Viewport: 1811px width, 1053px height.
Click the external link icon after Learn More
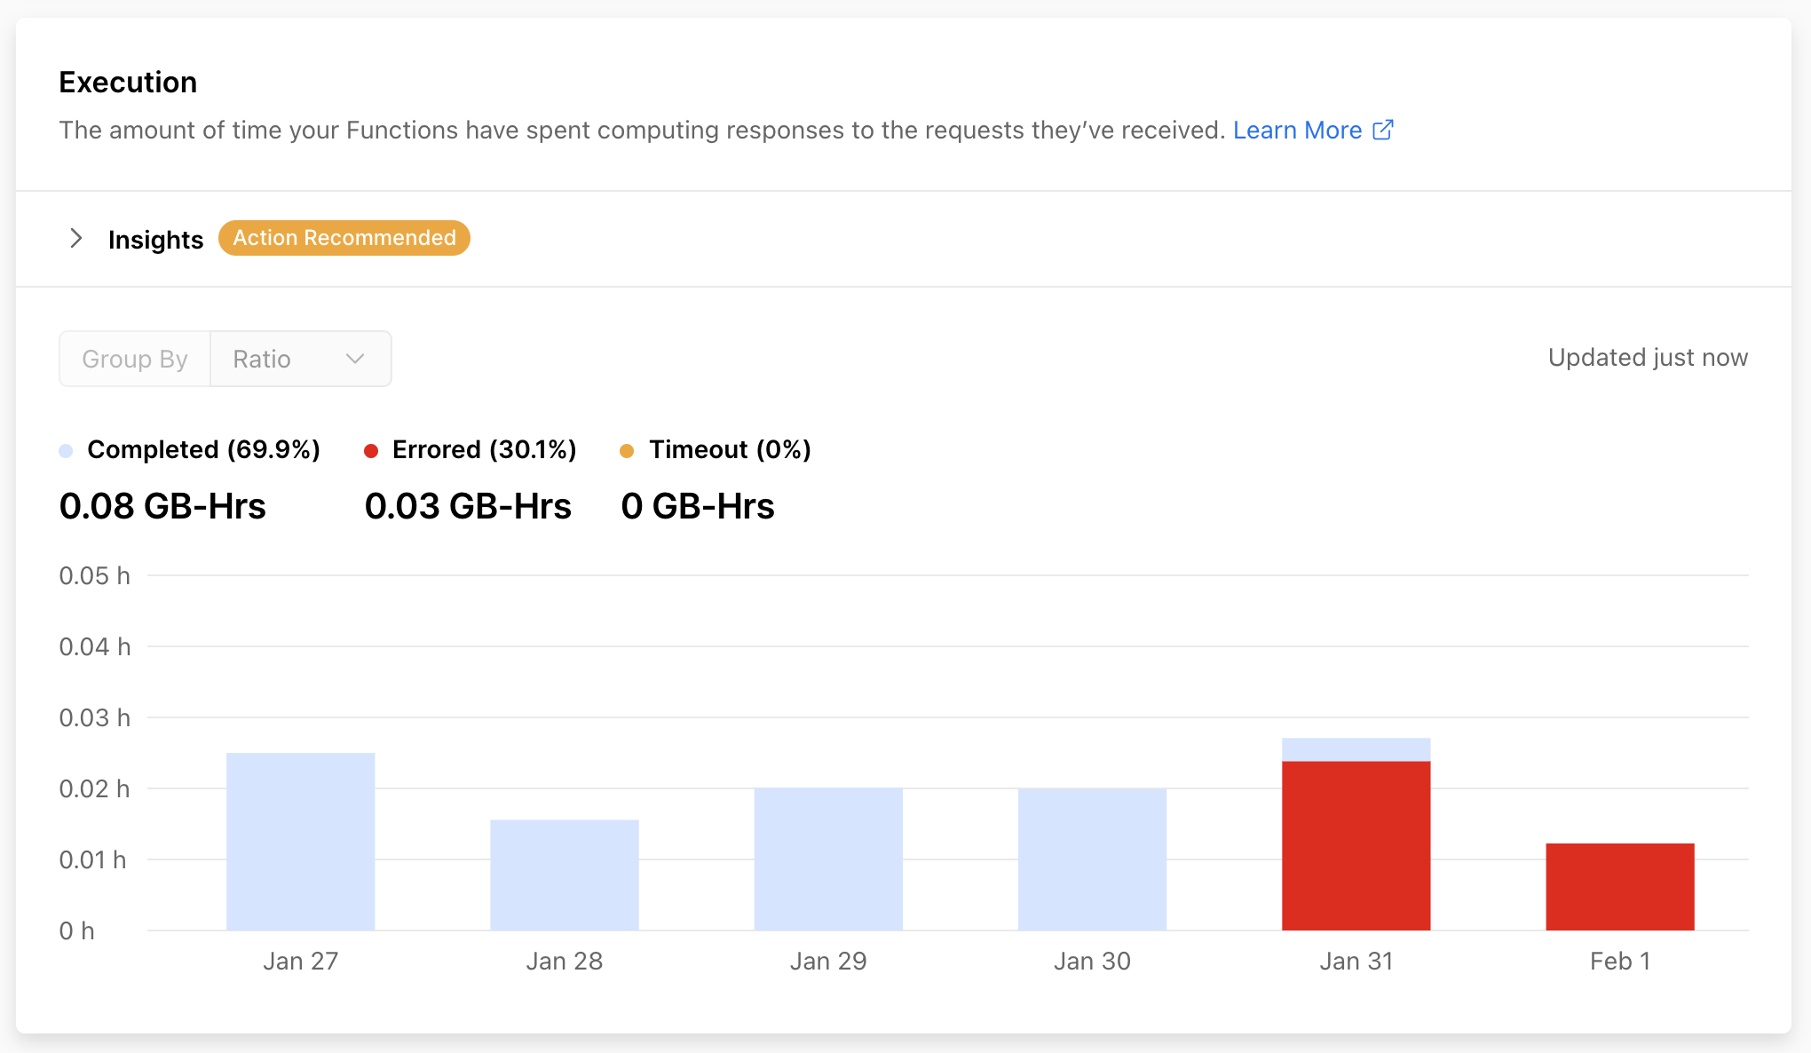(1383, 130)
